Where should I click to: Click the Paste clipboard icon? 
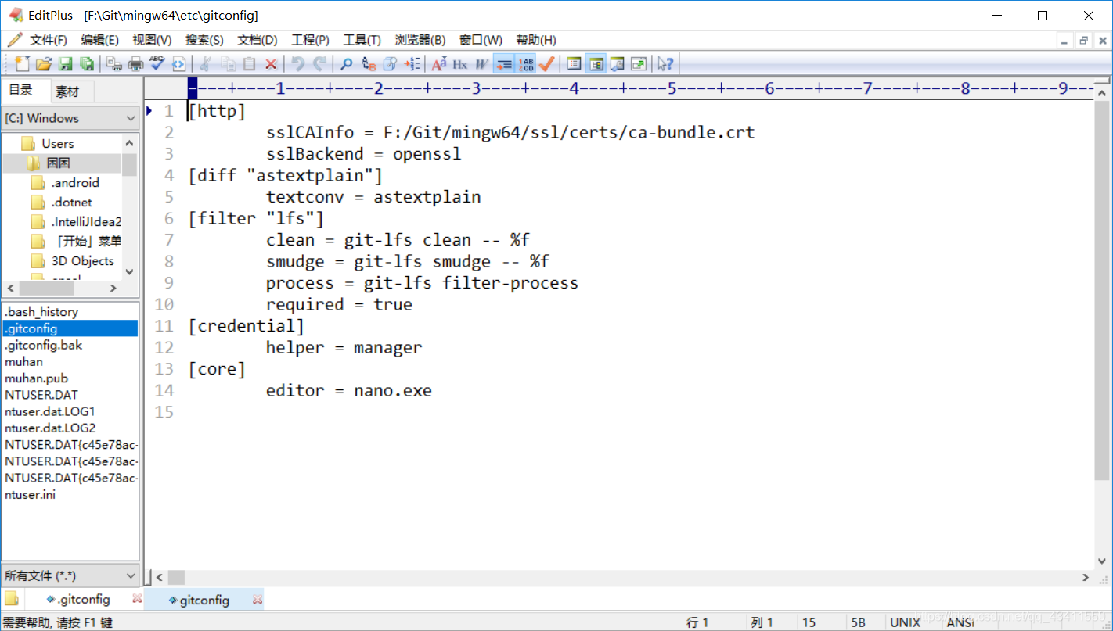(249, 64)
